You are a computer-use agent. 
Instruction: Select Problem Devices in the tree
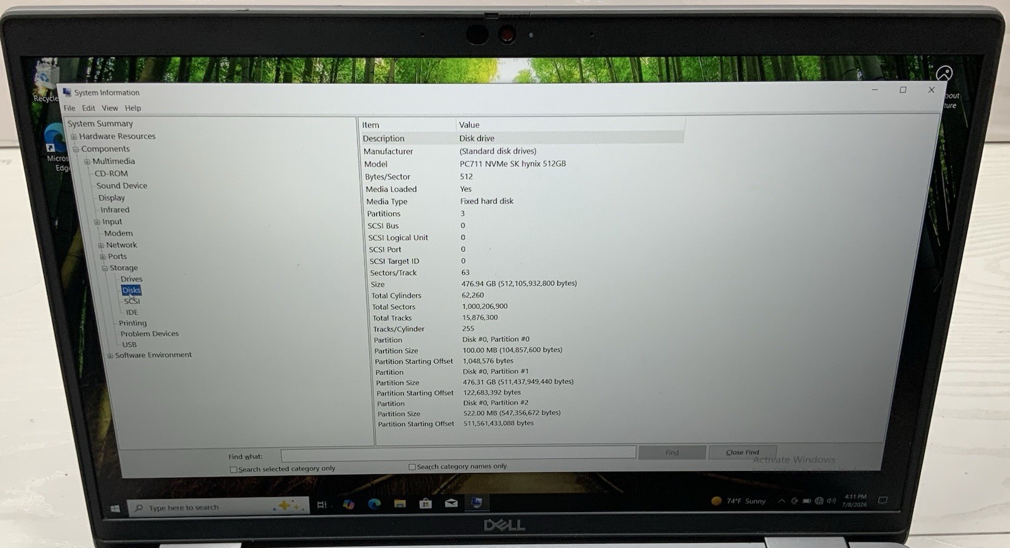tap(150, 334)
